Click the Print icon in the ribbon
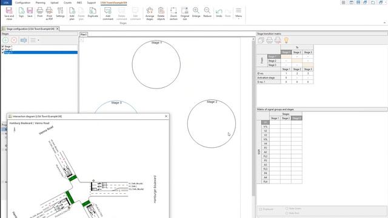 (x=40, y=12)
